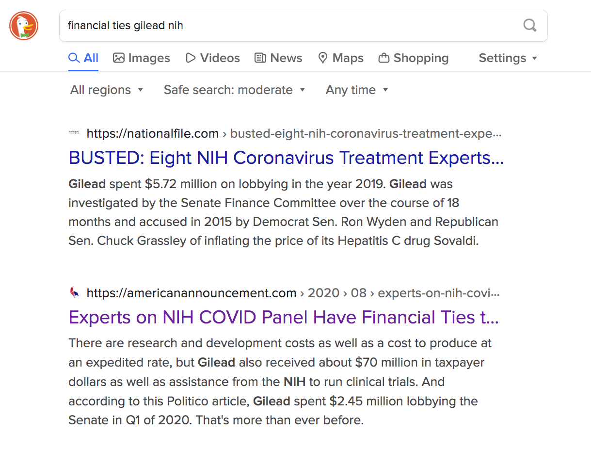Expand the Any time filter dropdown
The width and height of the screenshot is (591, 450).
357,90
